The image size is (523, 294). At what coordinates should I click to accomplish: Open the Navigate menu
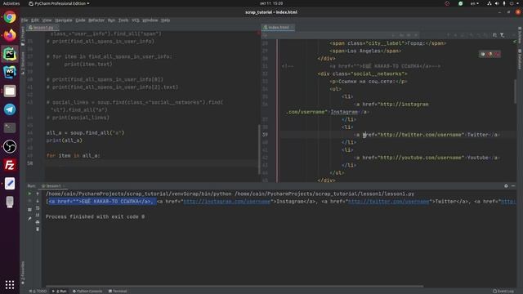click(64, 20)
